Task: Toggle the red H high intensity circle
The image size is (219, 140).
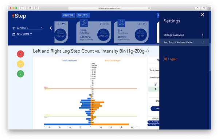Action: (x=20, y=54)
